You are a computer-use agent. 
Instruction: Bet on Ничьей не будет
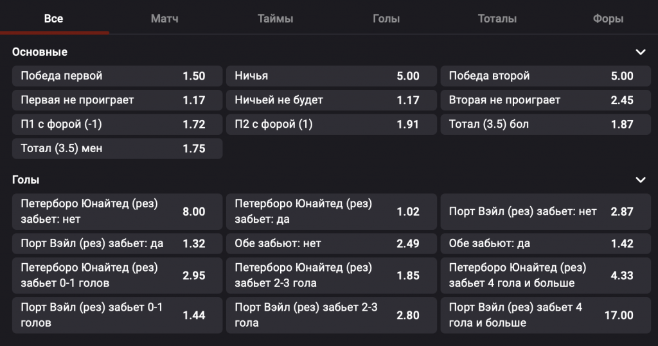pos(331,100)
